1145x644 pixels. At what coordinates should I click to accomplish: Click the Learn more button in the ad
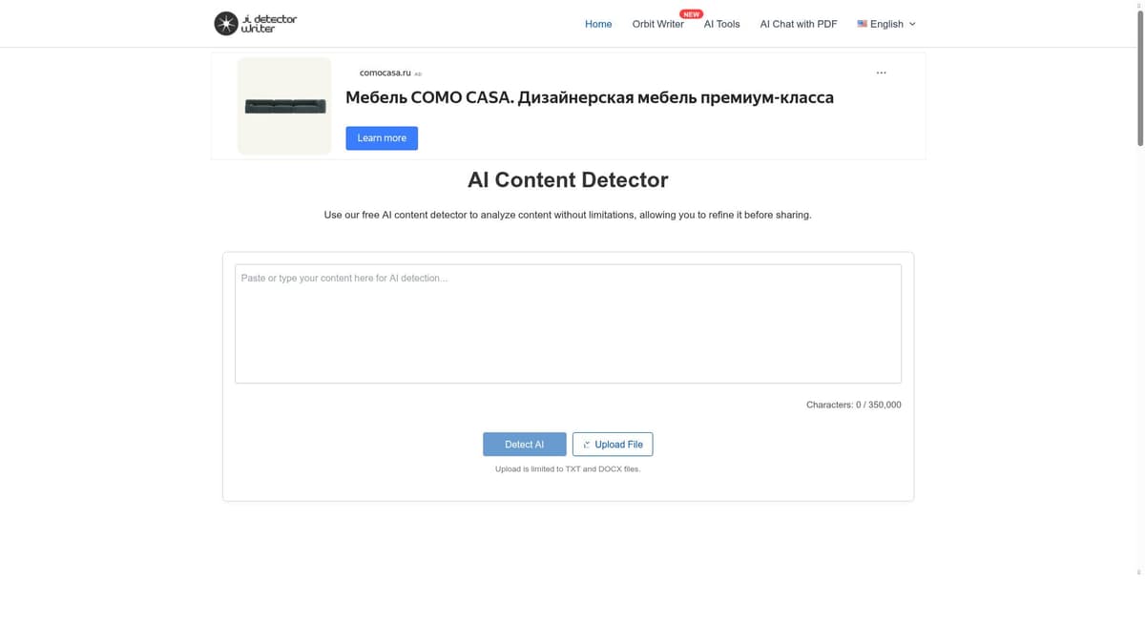click(x=382, y=137)
